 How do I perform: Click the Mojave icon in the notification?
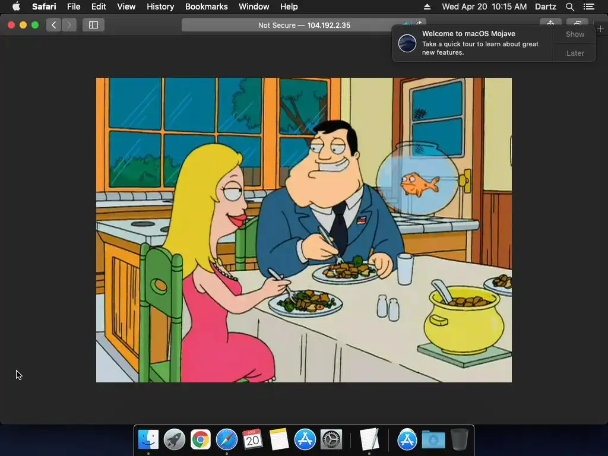click(407, 43)
